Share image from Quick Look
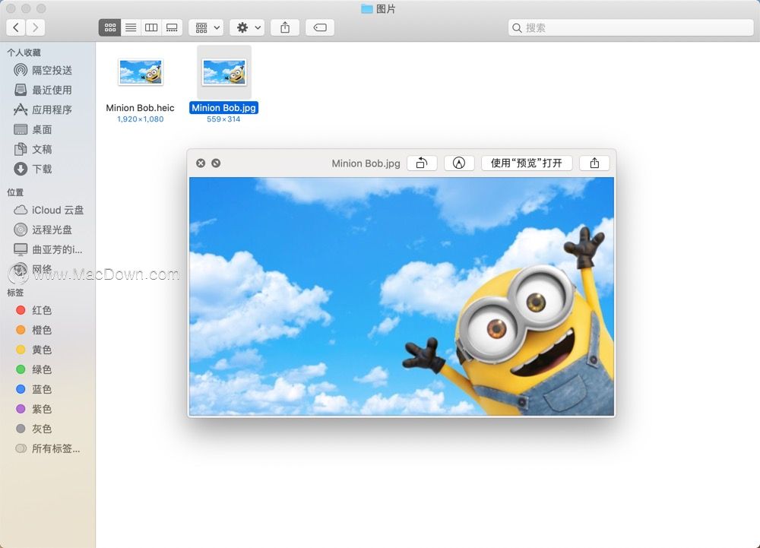This screenshot has width=760, height=548. pyautogui.click(x=595, y=163)
